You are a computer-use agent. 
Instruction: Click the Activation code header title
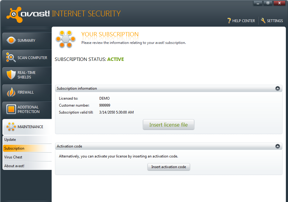(70, 146)
